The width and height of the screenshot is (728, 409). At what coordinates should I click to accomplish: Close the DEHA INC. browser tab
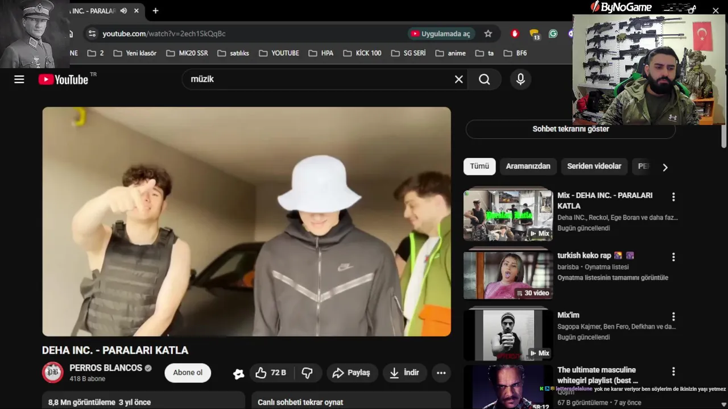[x=136, y=11]
